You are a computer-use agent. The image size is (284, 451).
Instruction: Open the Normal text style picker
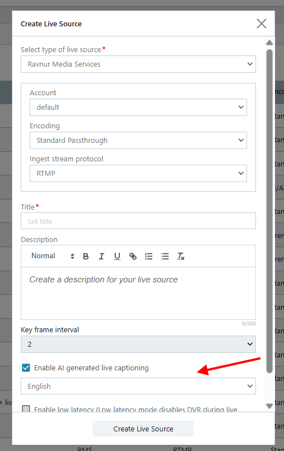click(x=53, y=256)
